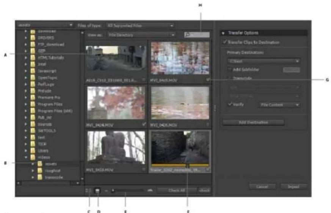The image size is (331, 213).
Task: Click the zoom out minus icon
Action: [106, 191]
